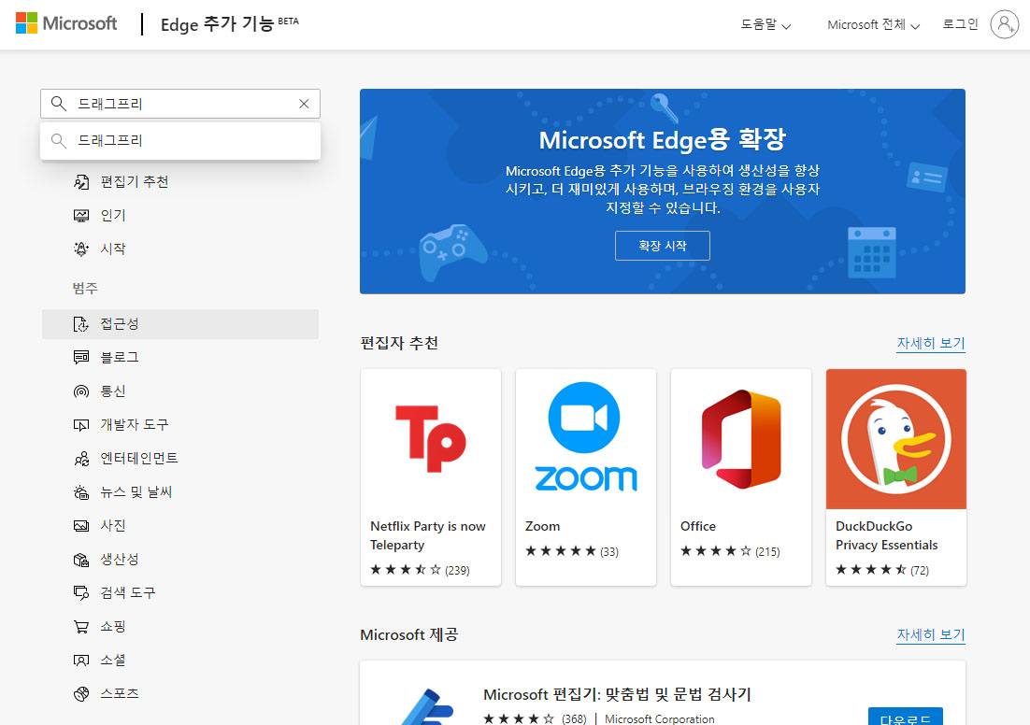The image size is (1030, 725).
Task: Clear the search box with X
Action: (x=304, y=104)
